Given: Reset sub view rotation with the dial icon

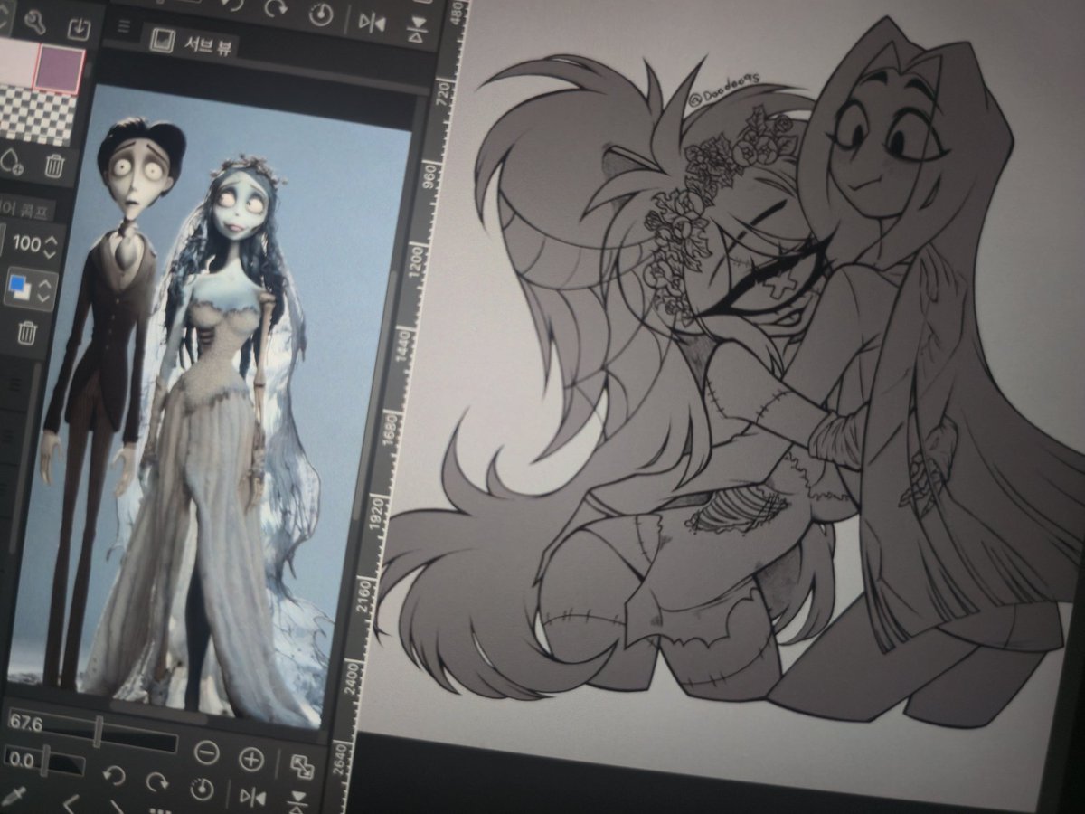Looking at the screenshot, I should point(203,789).
